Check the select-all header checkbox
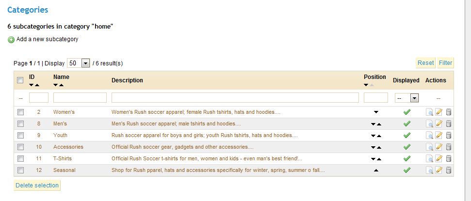The width and height of the screenshot is (471, 201). [20, 80]
